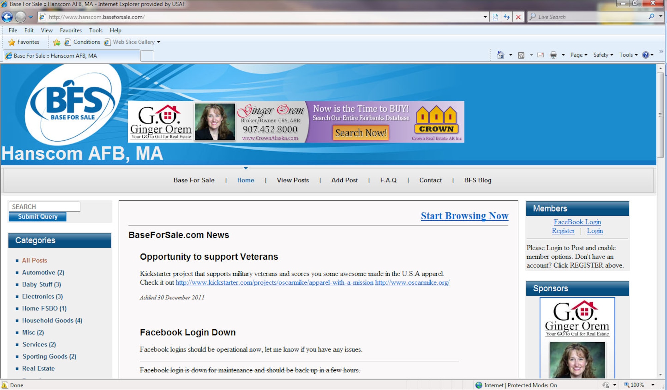The width and height of the screenshot is (667, 390).
Task: Click the Live Search magnifier icon
Action: (651, 16)
